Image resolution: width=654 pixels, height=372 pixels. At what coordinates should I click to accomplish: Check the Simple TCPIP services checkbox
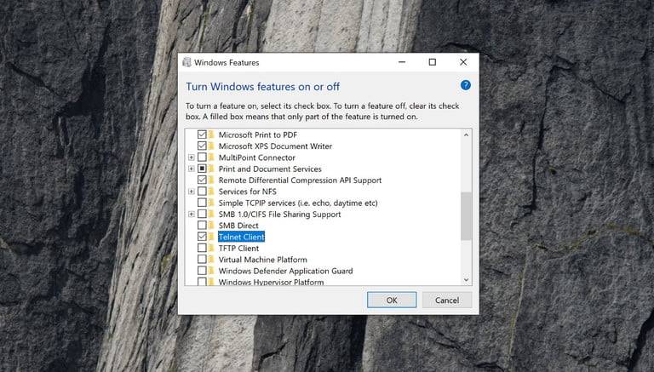pyautogui.click(x=202, y=203)
